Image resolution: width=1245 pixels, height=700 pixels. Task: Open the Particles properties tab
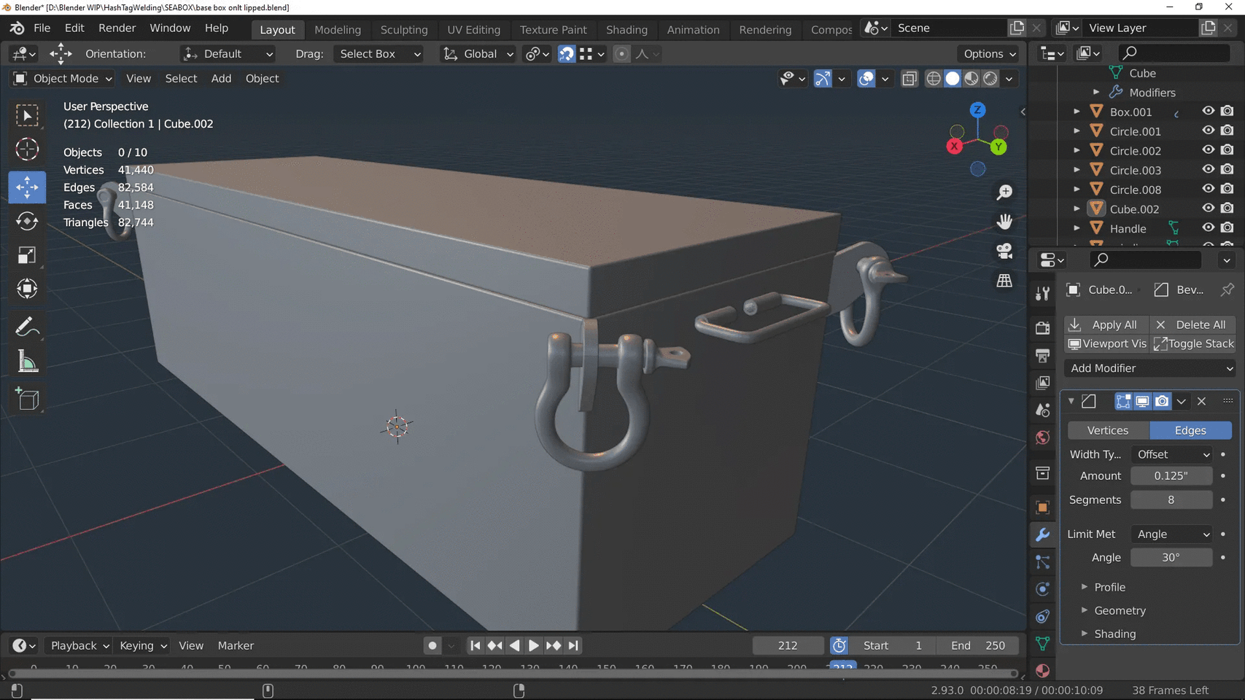(x=1043, y=561)
